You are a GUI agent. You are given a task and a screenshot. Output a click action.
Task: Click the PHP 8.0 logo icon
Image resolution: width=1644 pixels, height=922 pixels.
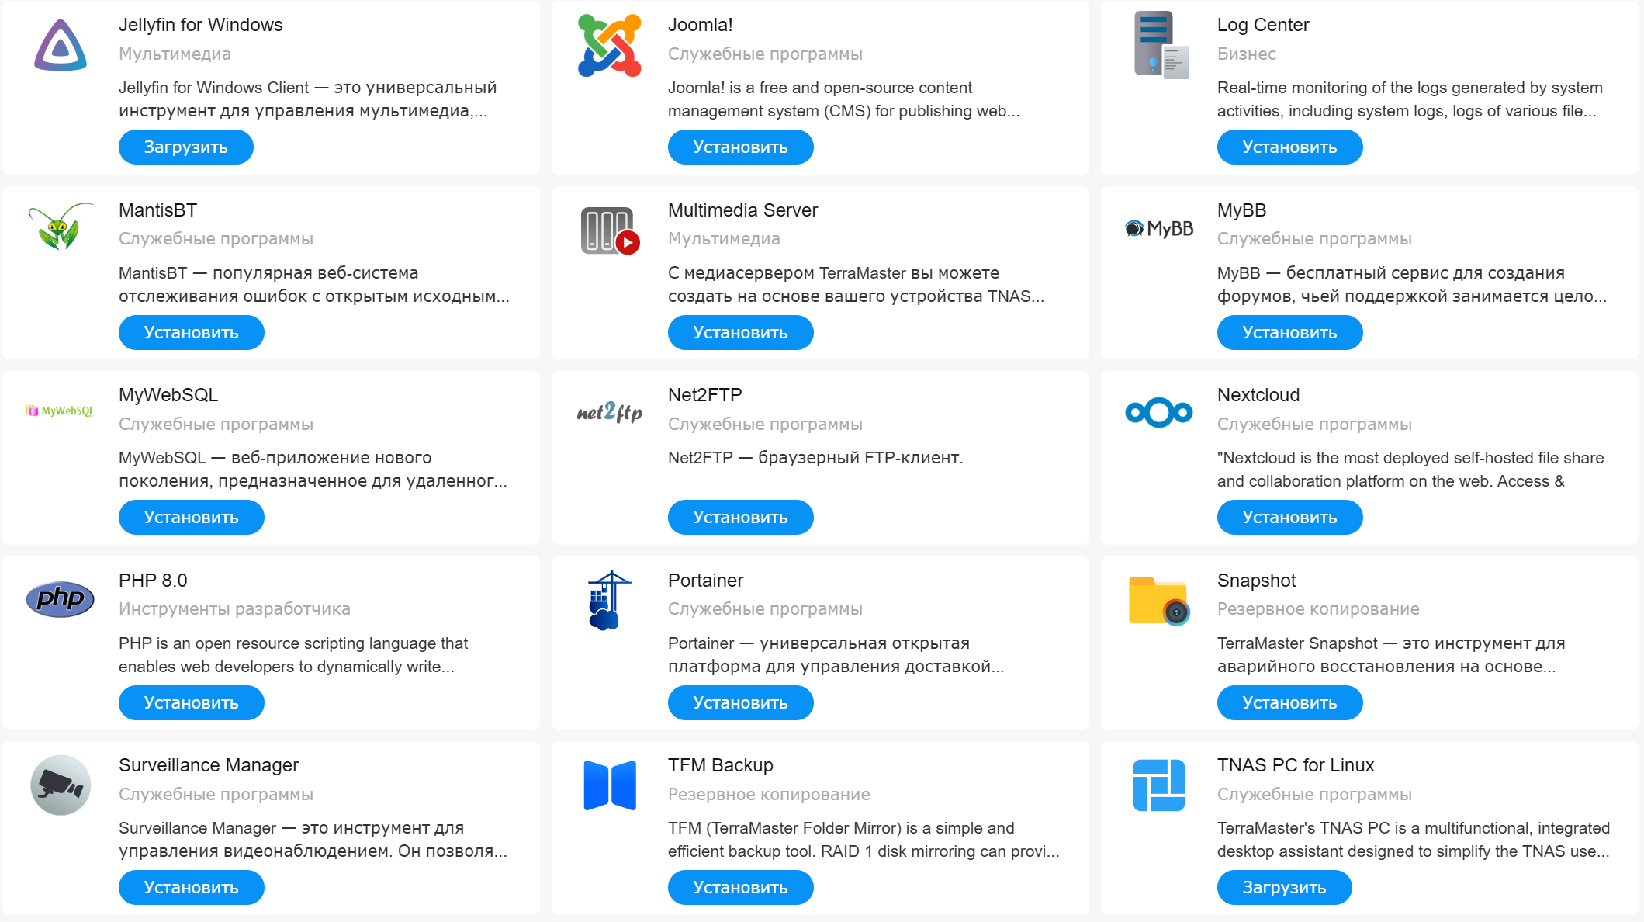click(61, 598)
